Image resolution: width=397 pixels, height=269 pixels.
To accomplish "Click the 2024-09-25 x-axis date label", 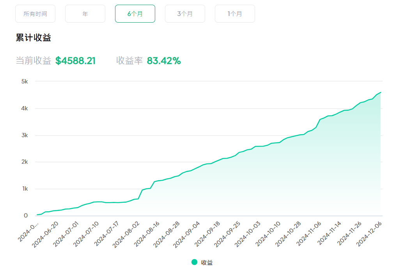I will 227,234.
